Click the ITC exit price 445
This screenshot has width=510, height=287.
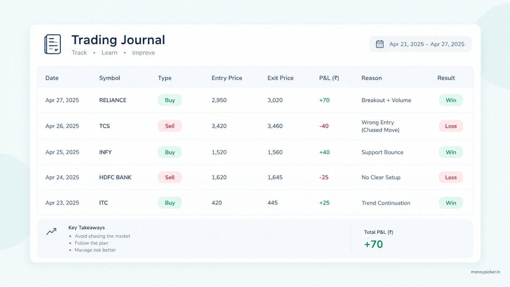click(x=273, y=203)
